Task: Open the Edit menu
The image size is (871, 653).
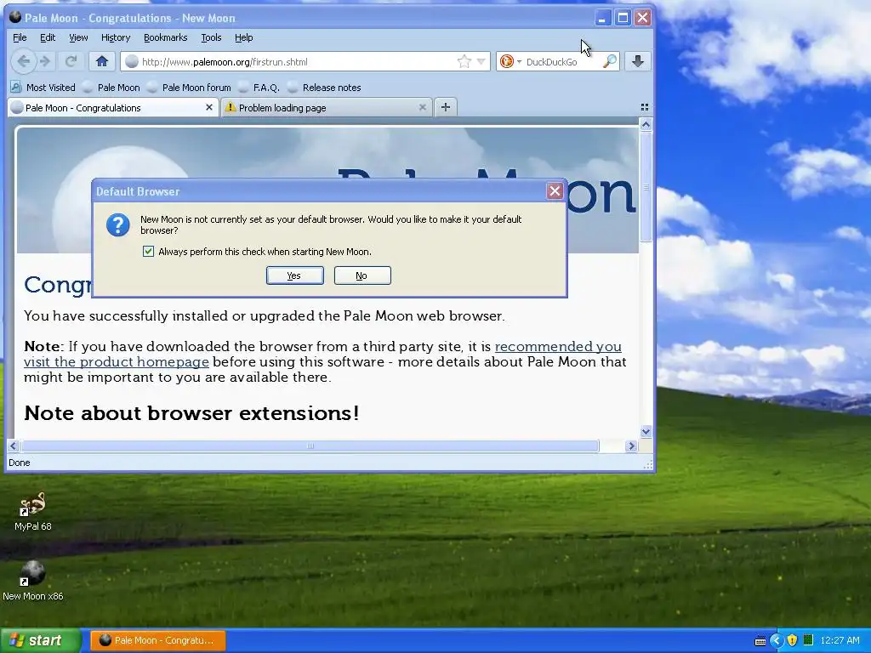Action: click(48, 37)
